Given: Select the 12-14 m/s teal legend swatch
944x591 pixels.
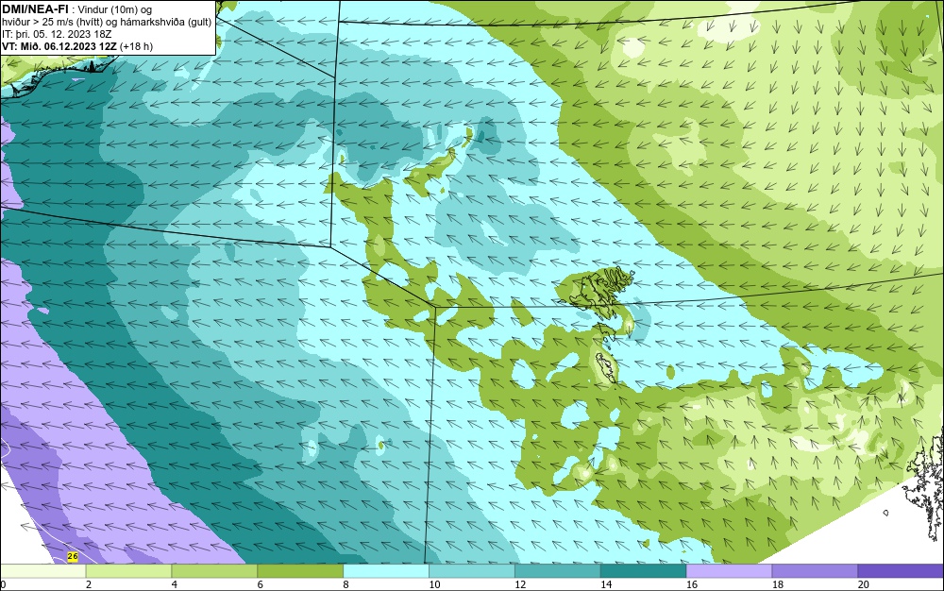Looking at the screenshot, I should [558, 571].
